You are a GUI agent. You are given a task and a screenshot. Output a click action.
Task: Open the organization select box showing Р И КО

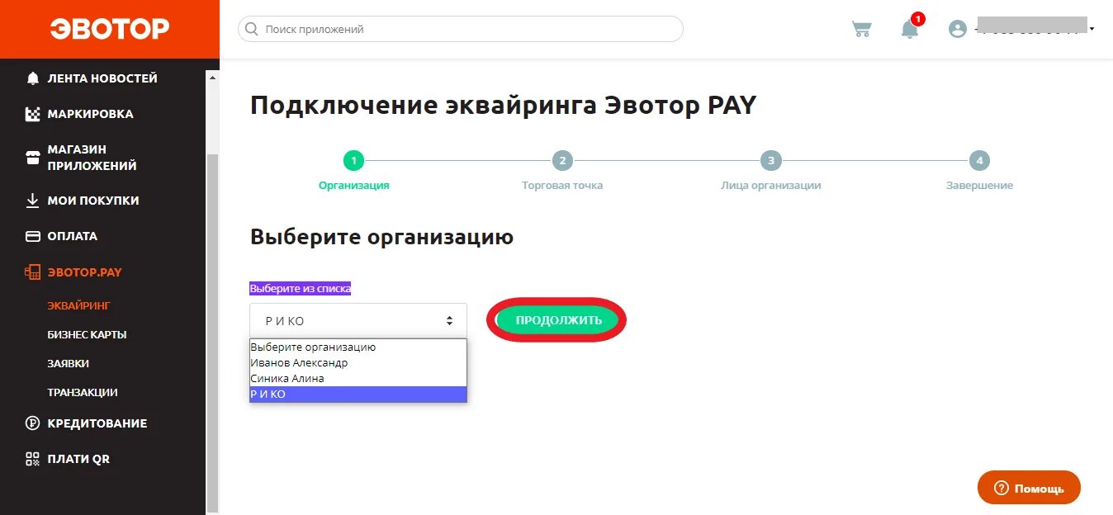[x=358, y=321]
